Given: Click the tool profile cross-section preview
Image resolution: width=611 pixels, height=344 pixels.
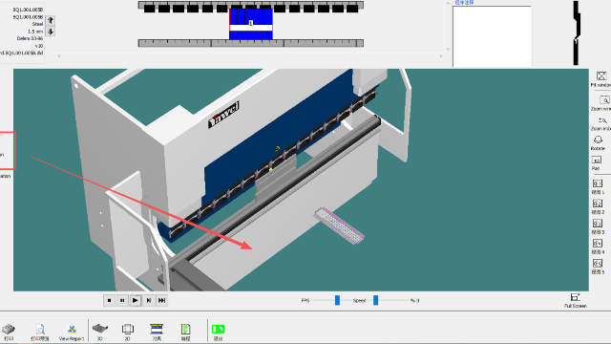Looking at the screenshot, I should (x=577, y=32).
